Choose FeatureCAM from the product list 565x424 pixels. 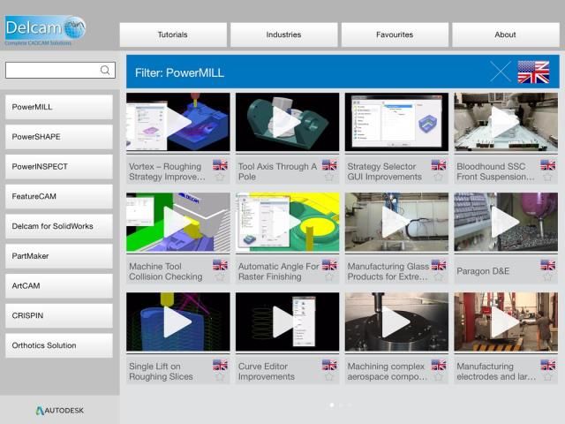59,196
